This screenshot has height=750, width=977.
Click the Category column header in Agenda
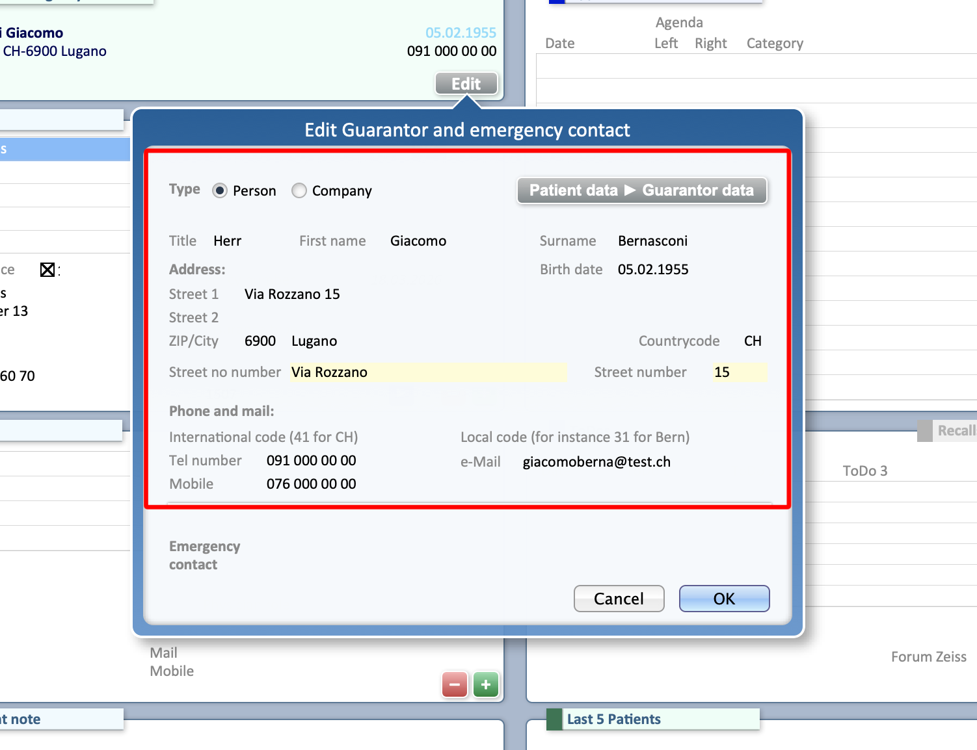point(775,44)
